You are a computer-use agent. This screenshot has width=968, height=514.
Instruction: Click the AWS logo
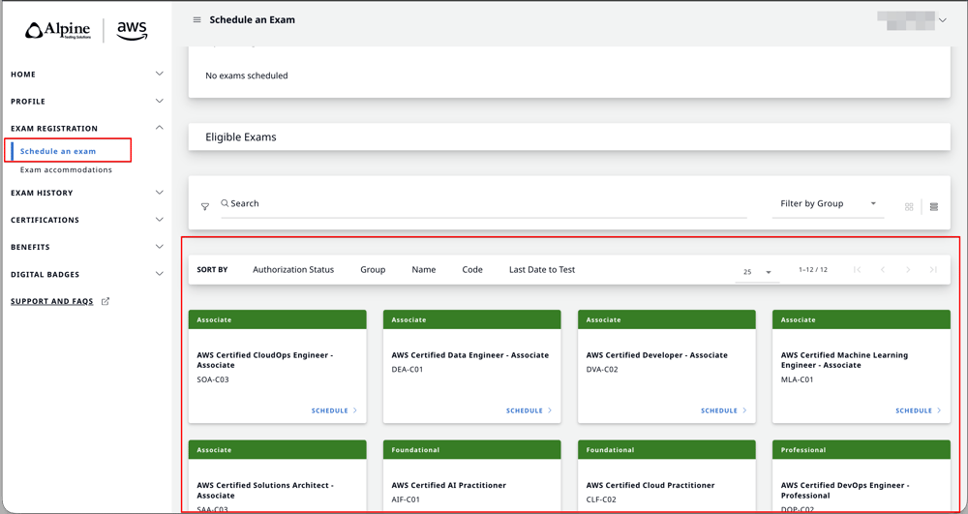click(x=132, y=30)
